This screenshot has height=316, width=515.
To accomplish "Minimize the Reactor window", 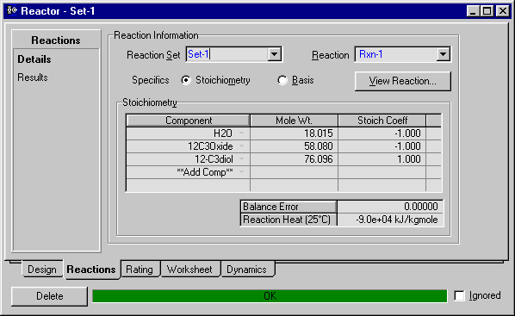I will tap(473, 11).
